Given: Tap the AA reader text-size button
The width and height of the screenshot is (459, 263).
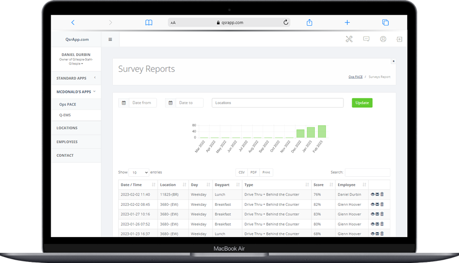Looking at the screenshot, I should tap(173, 23).
